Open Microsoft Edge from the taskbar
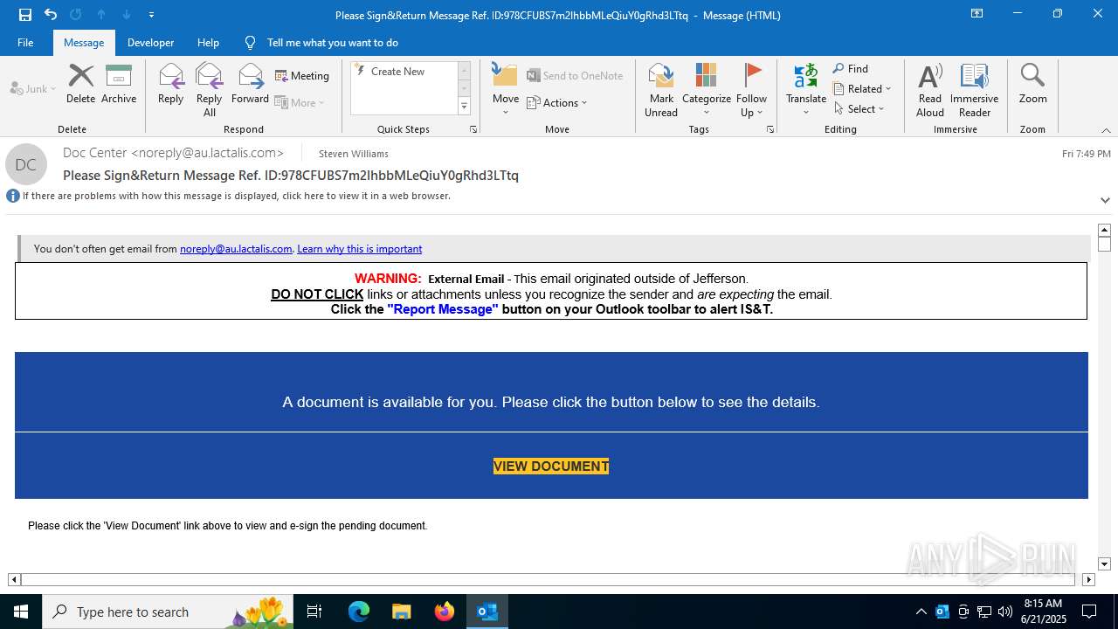This screenshot has width=1118, height=629. click(359, 612)
